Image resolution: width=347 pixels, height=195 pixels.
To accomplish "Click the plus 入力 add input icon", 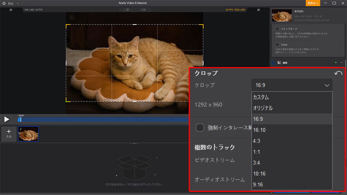I will coord(9,134).
